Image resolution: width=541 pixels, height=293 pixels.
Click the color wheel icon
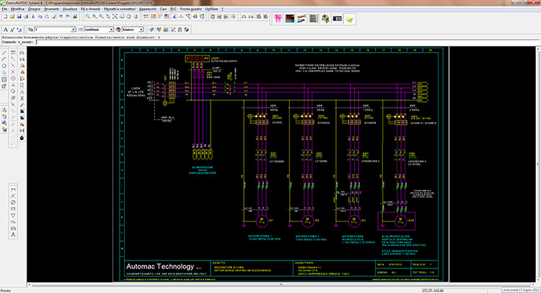point(118,30)
